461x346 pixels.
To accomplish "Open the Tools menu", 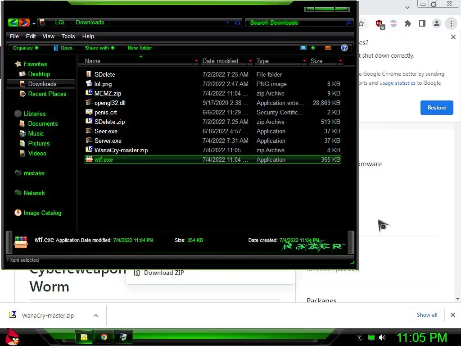I will click(x=68, y=36).
